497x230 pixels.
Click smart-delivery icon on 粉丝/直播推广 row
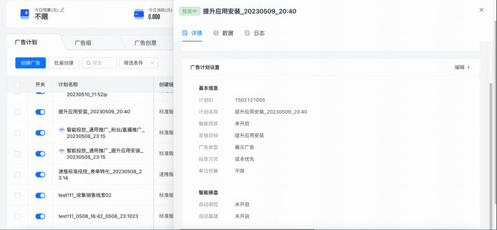tap(62, 130)
